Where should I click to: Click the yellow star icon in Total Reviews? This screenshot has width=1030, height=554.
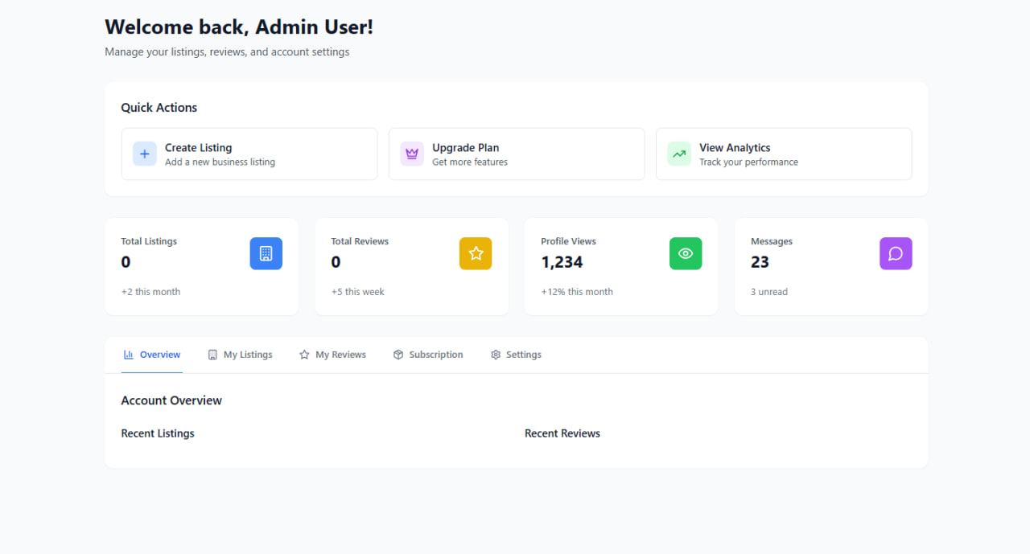click(476, 253)
